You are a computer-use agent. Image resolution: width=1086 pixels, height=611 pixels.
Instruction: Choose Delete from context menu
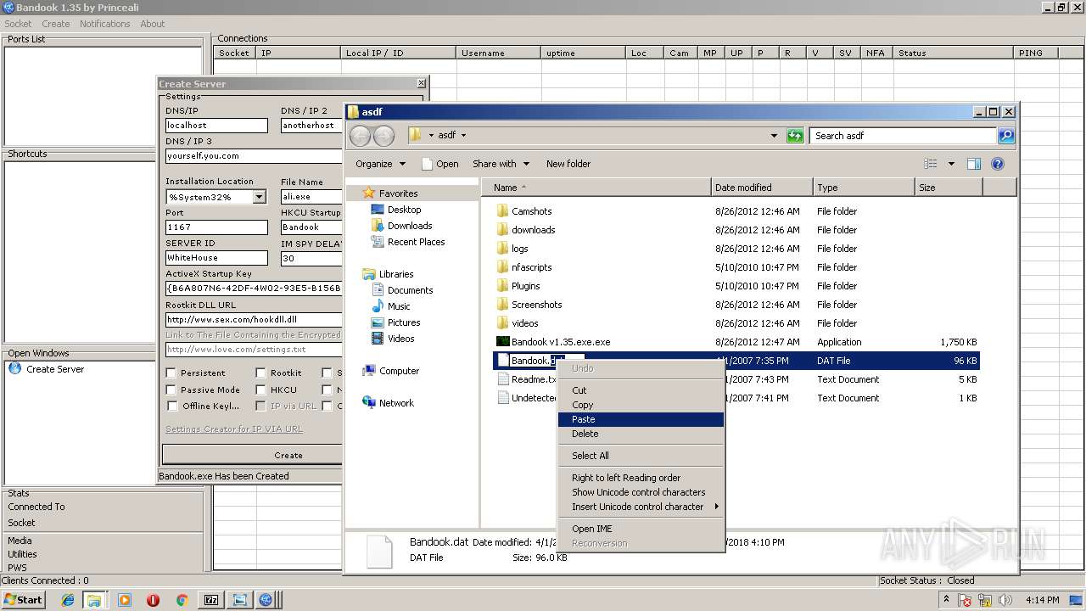point(641,434)
